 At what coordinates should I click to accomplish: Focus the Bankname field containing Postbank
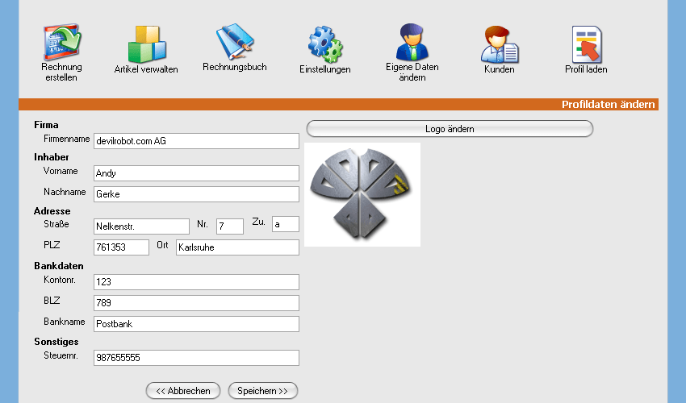tap(196, 324)
